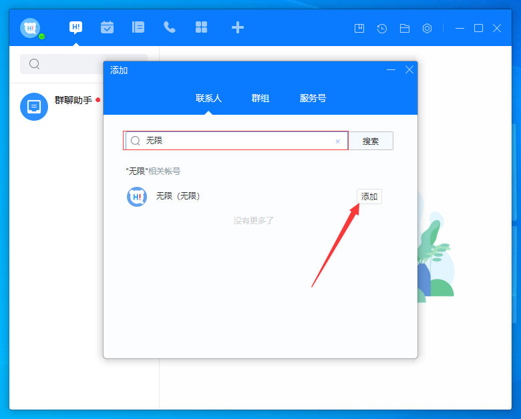Minimize the 添加 dialog

[x=391, y=70]
